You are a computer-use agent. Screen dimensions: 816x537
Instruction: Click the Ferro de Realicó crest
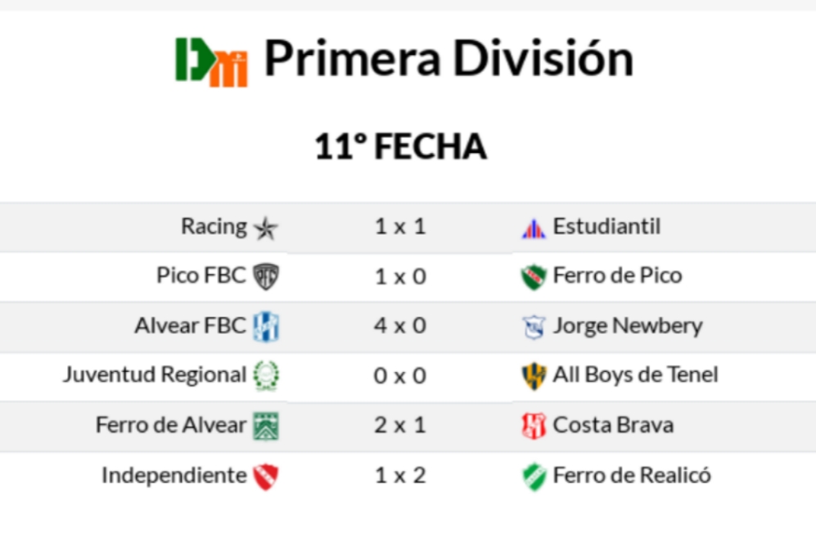534,476
